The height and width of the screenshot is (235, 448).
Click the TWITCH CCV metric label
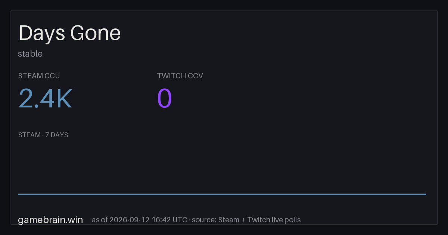click(x=180, y=76)
